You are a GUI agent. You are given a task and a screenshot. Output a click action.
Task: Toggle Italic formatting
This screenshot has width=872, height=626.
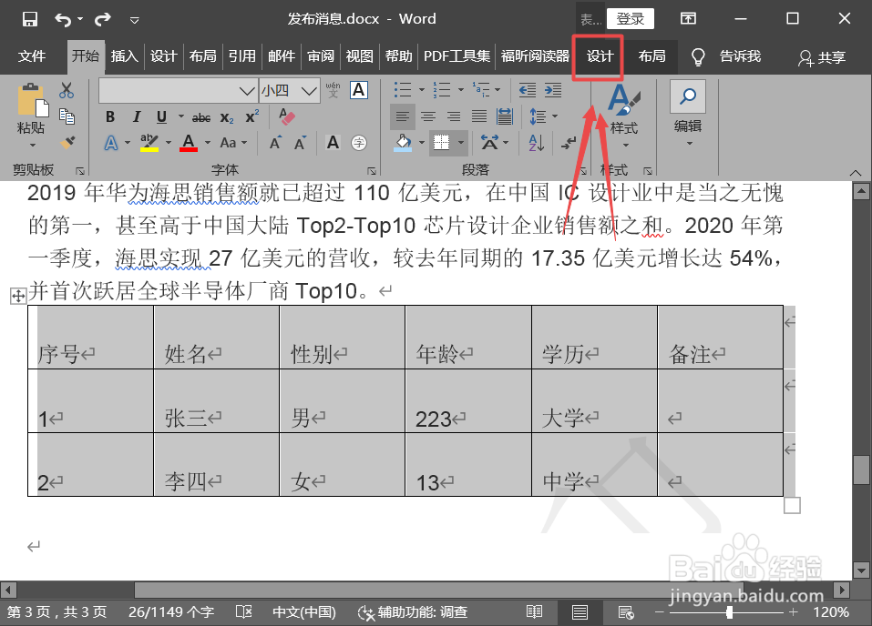pyautogui.click(x=137, y=116)
